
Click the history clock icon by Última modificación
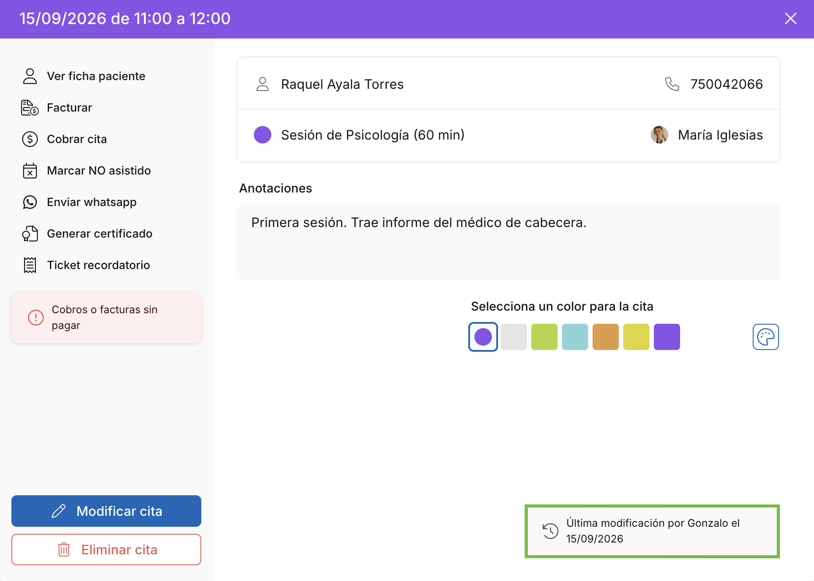tap(551, 531)
